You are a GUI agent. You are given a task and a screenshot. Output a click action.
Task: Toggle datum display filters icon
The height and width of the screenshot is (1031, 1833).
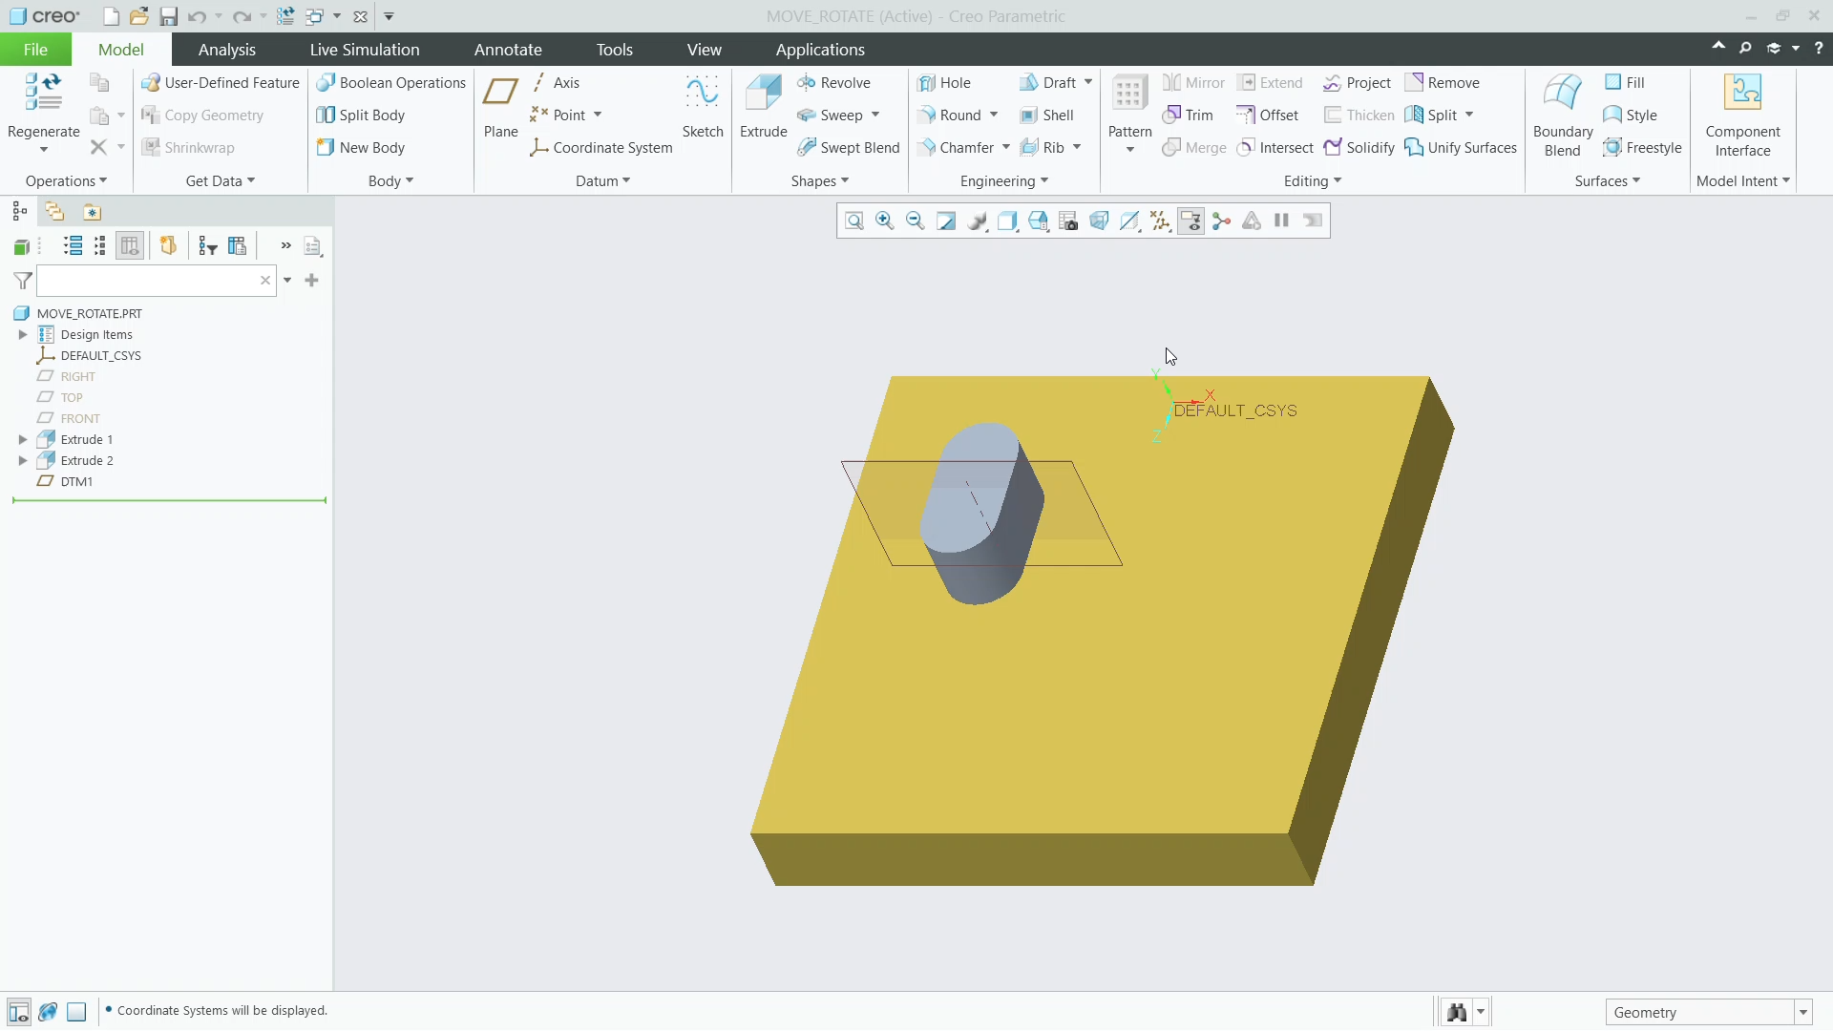[x=1160, y=221]
